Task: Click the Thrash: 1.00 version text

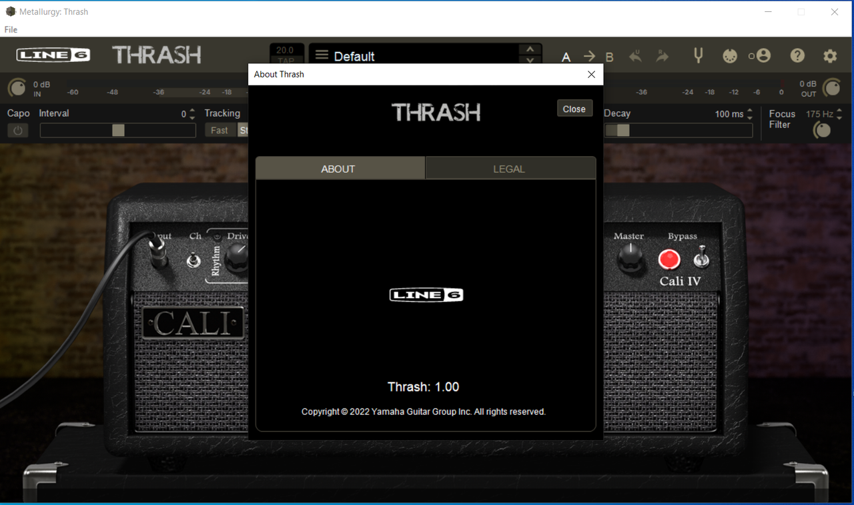Action: click(424, 387)
